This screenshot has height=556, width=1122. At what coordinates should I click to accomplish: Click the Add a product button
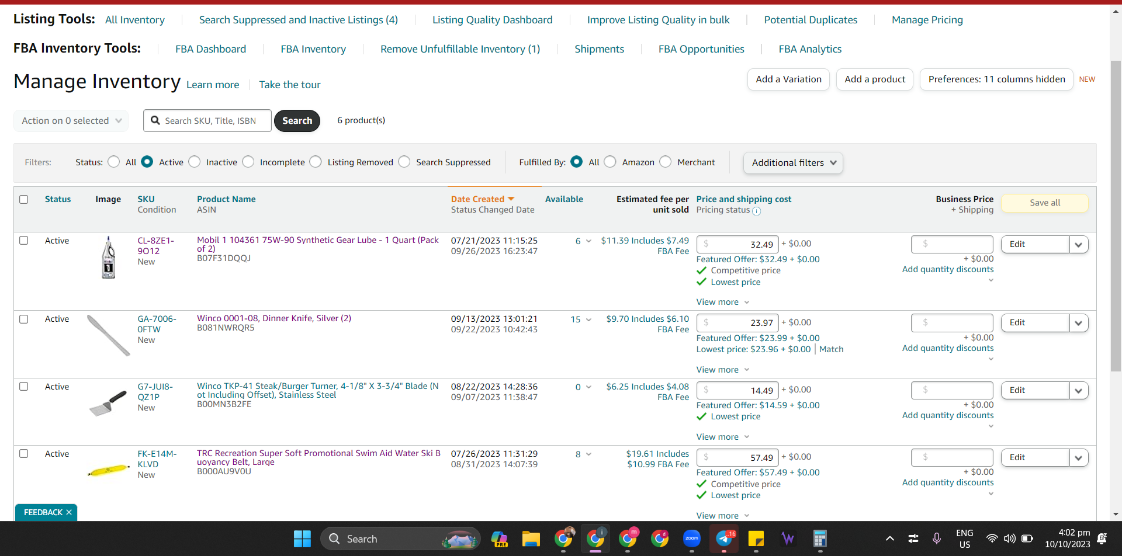tap(875, 79)
